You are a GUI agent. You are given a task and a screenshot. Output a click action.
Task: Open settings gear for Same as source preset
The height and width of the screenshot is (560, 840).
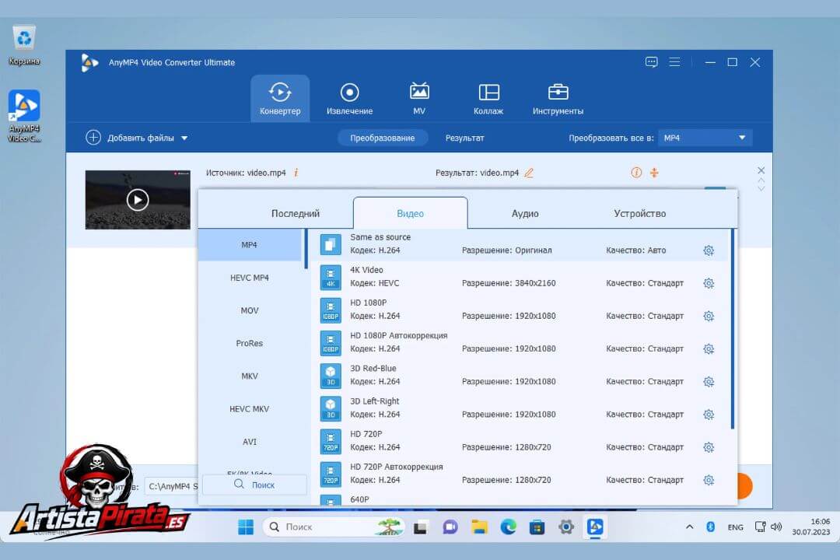pos(709,250)
